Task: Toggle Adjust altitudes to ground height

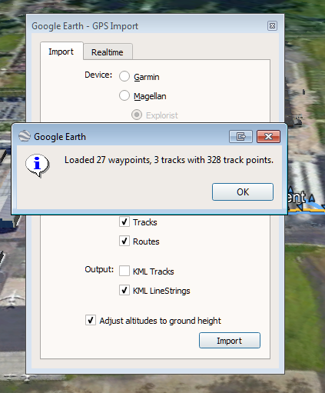Action: pos(91,320)
